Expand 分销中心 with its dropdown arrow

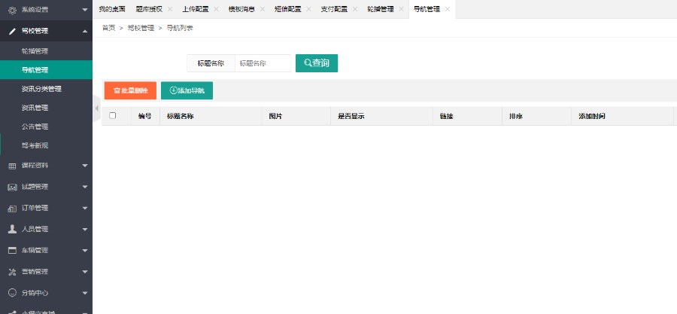click(85, 293)
